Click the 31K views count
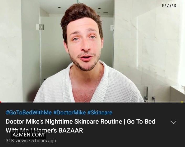 (x=17, y=141)
